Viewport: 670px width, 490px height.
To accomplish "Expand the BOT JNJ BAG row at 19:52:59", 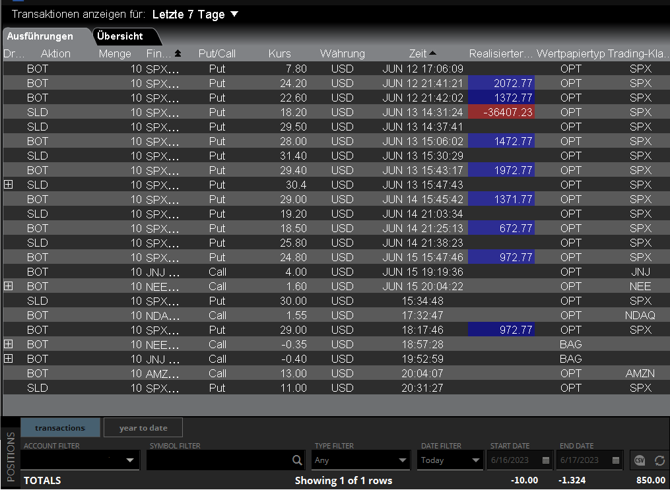I will click(x=9, y=359).
